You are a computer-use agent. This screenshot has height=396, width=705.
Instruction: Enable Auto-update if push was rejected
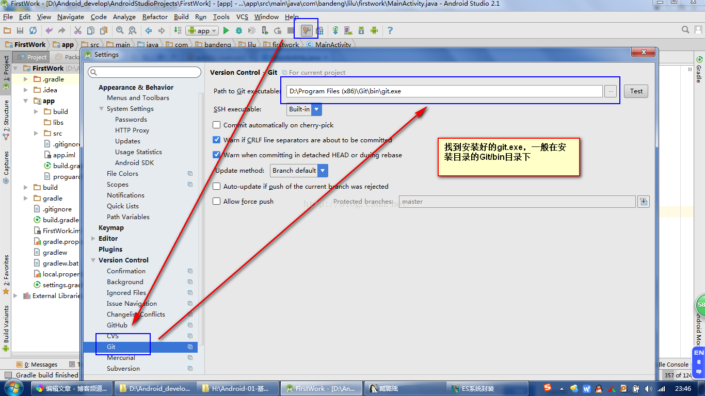coord(217,186)
